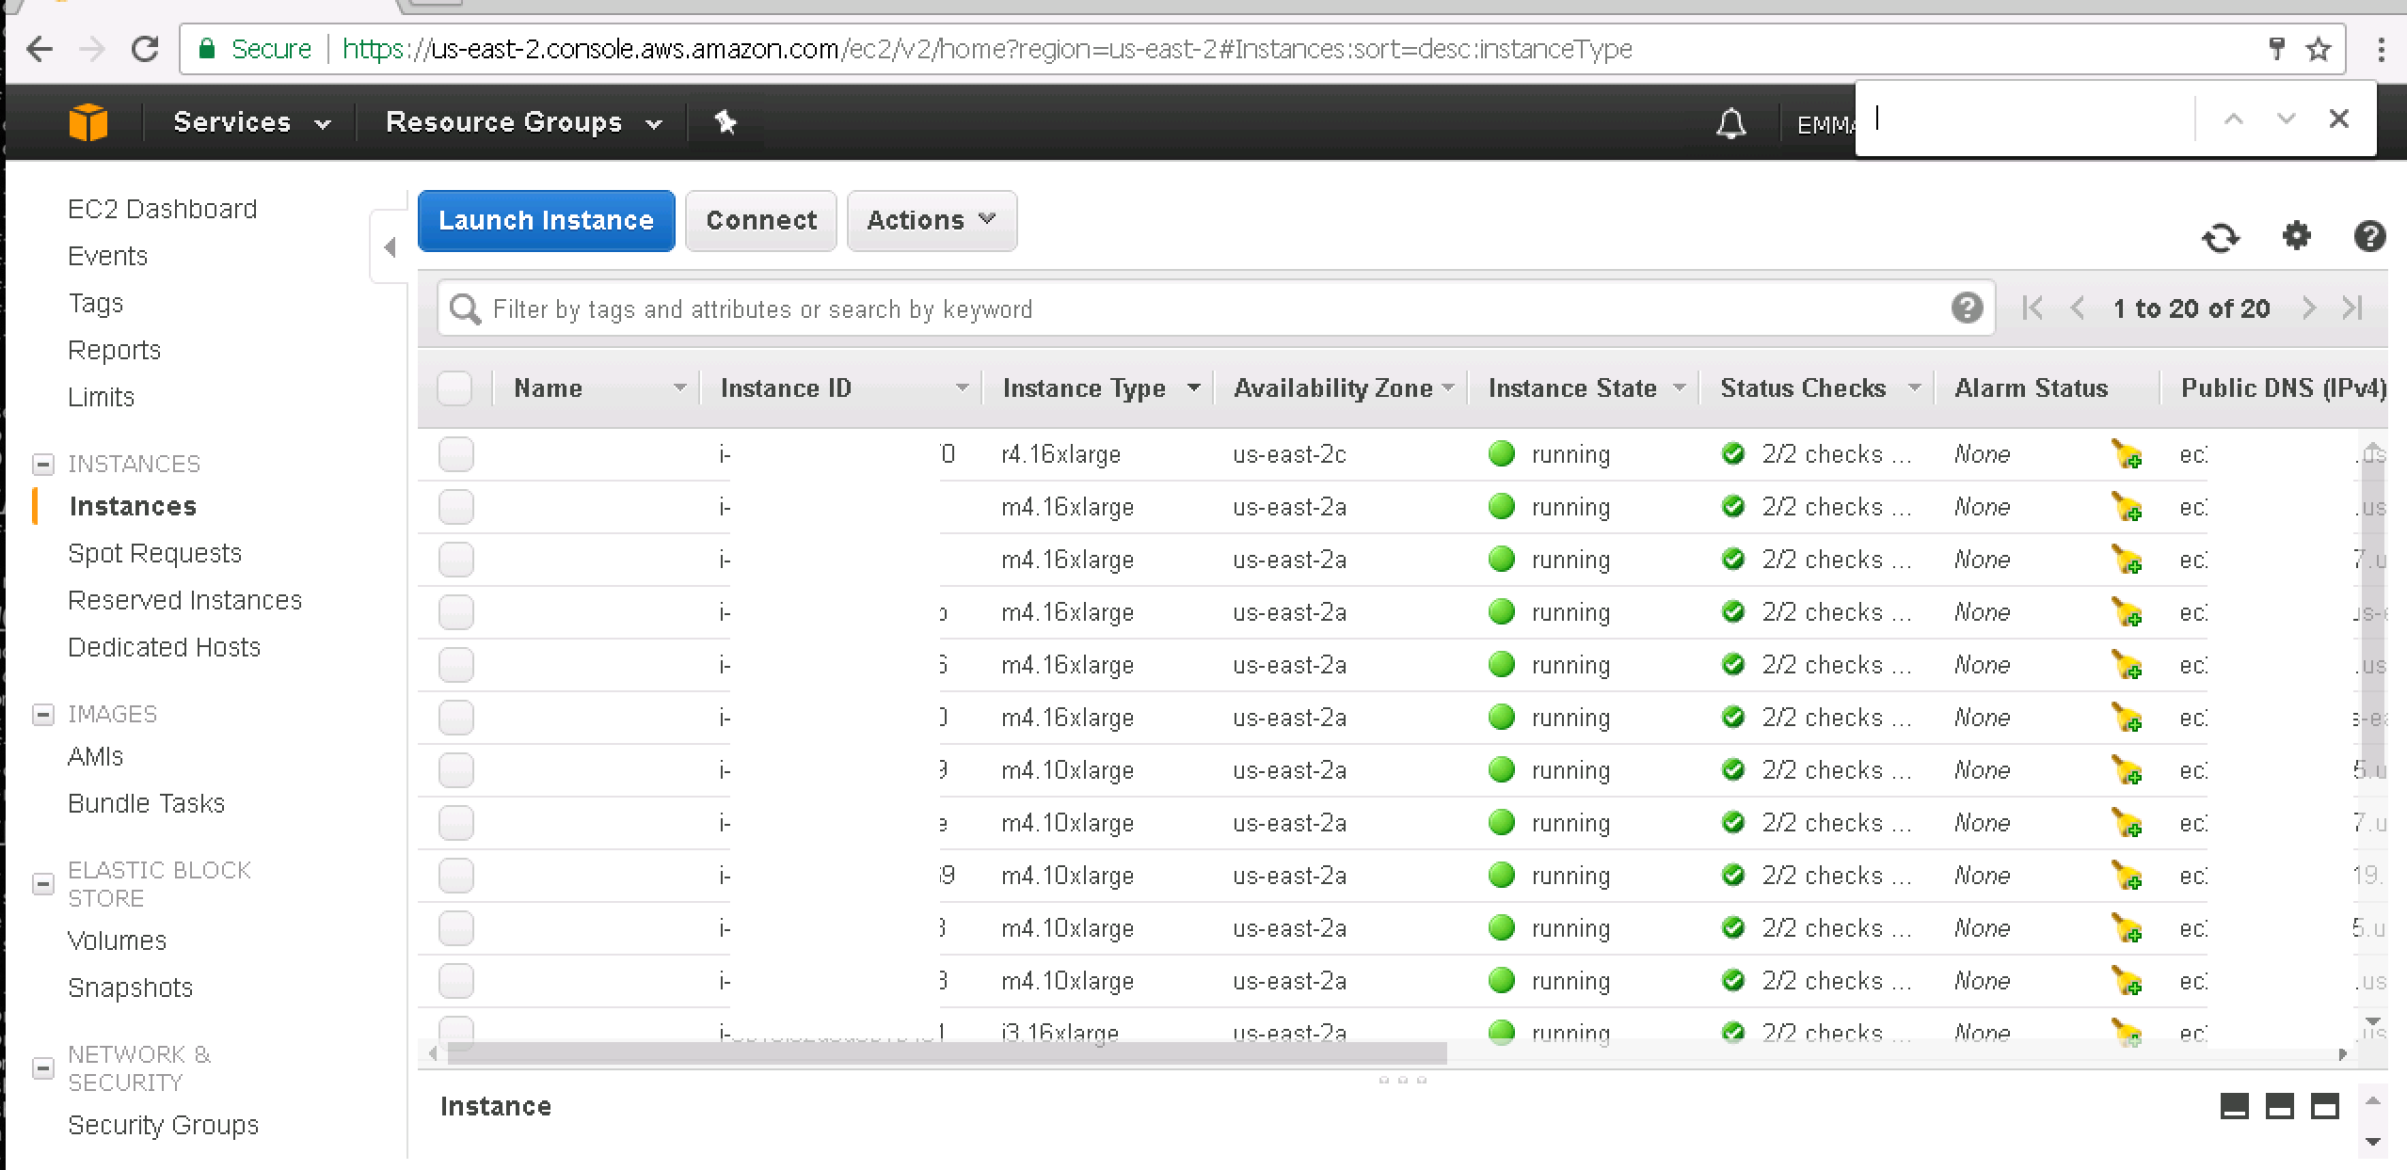The image size is (2407, 1170).
Task: Check the first m4.10xlarge row checkbox
Action: pos(456,770)
